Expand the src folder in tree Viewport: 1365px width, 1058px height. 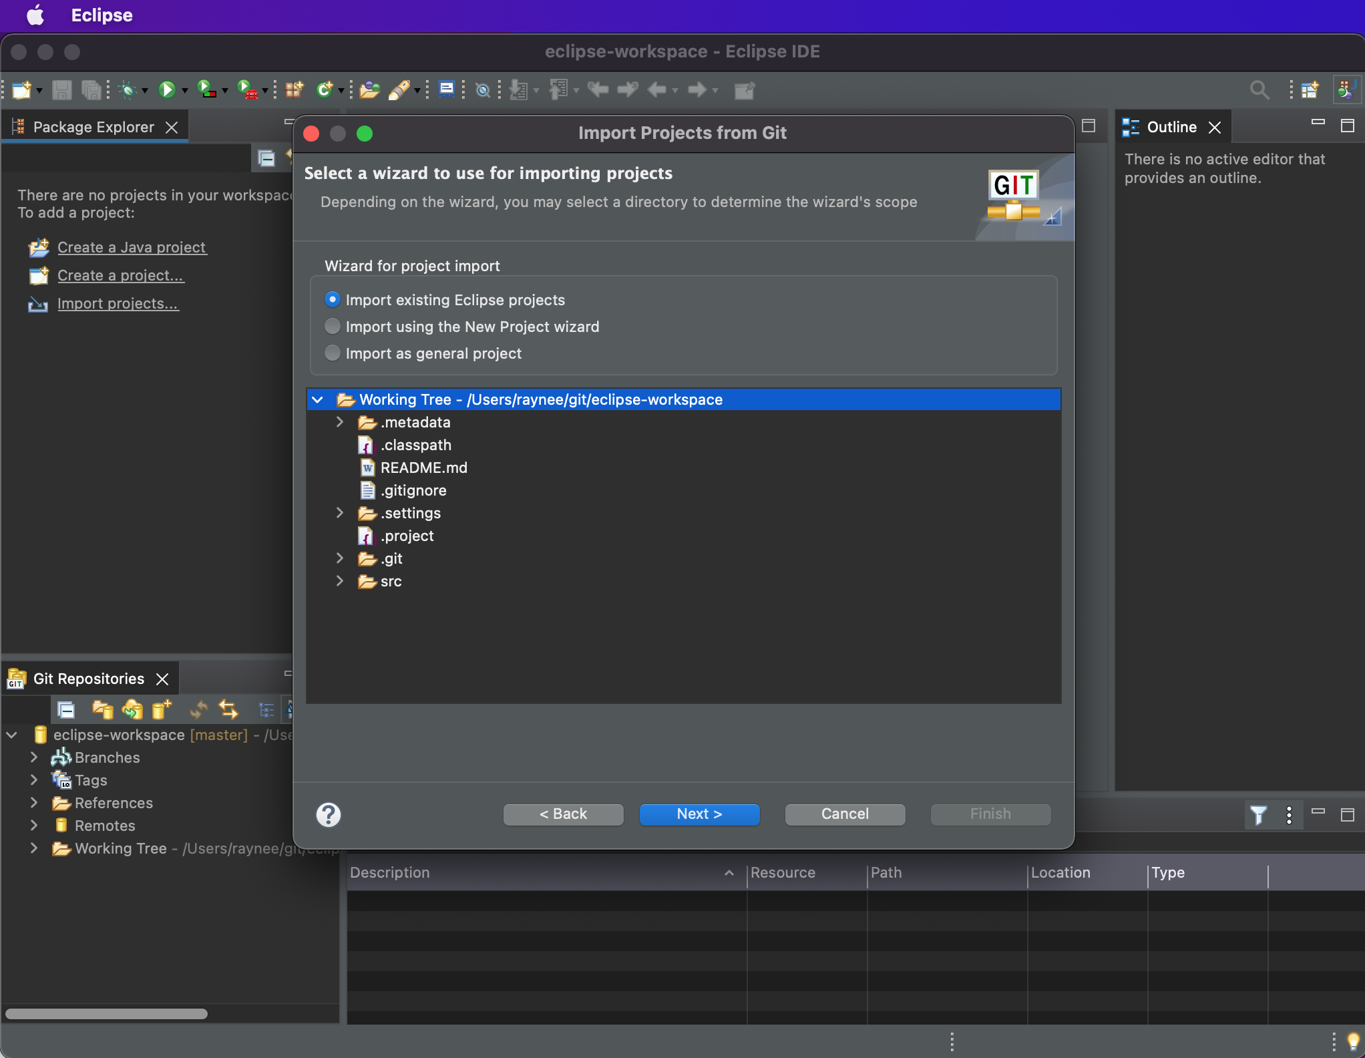340,581
